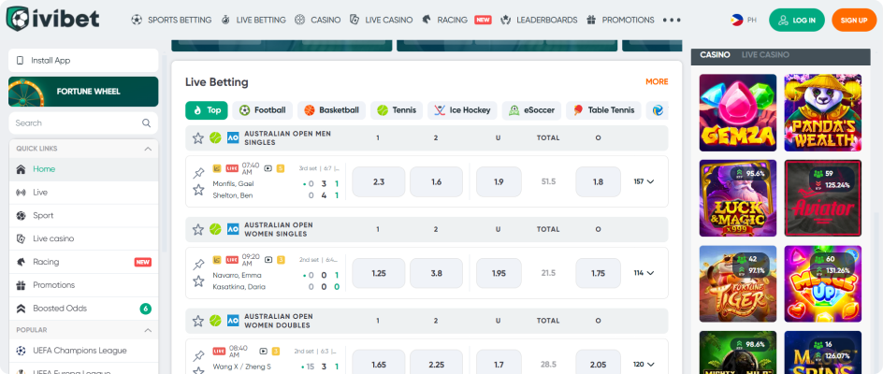Screen dimensions: 883x374
Task: Select the Football filter tab
Action: coord(263,110)
